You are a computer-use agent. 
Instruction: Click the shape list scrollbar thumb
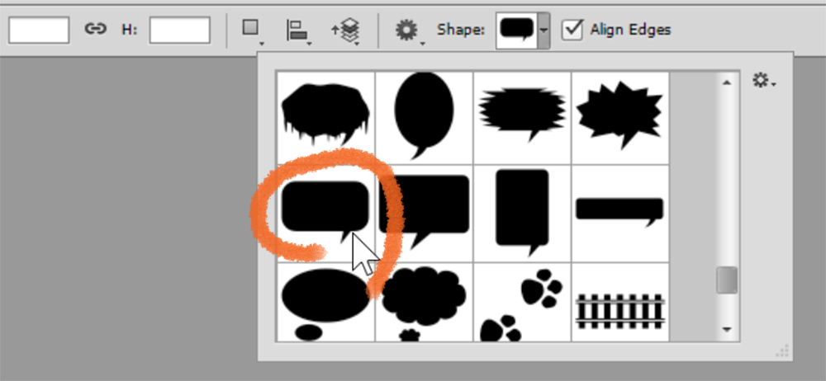[x=727, y=280]
